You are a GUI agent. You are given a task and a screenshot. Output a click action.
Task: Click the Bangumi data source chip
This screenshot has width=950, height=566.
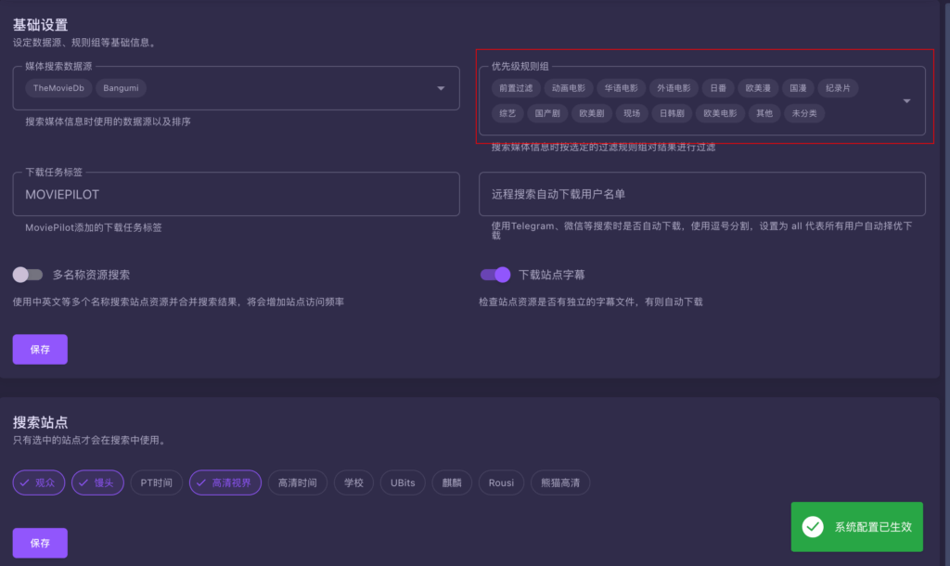121,88
